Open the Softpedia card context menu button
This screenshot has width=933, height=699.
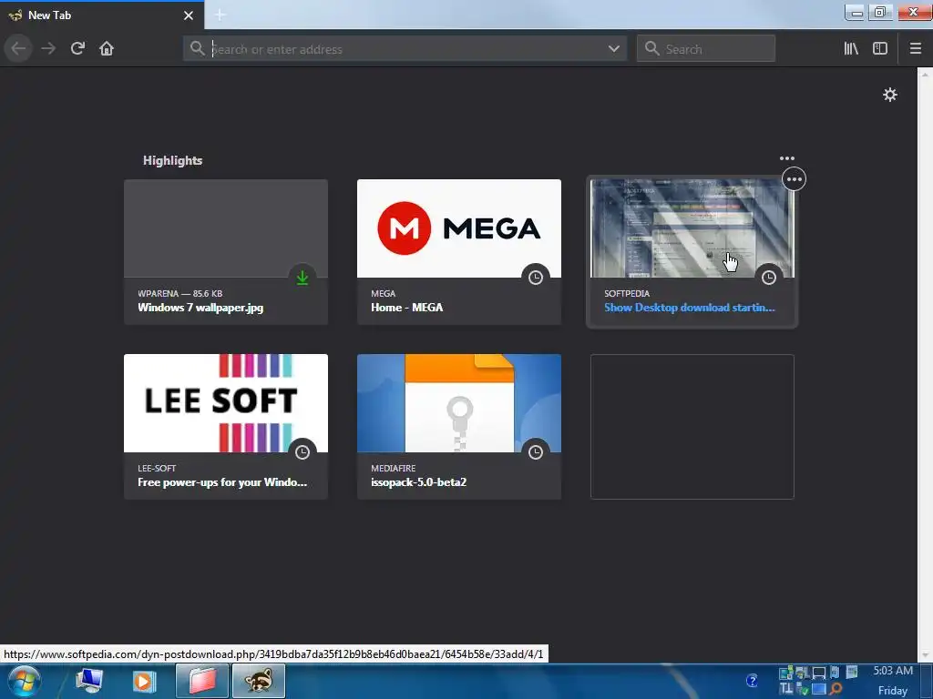click(794, 179)
